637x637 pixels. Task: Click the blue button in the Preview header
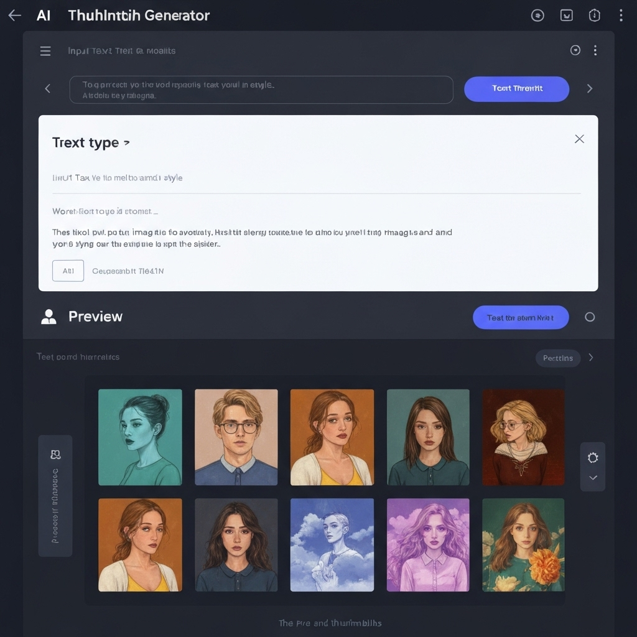520,317
